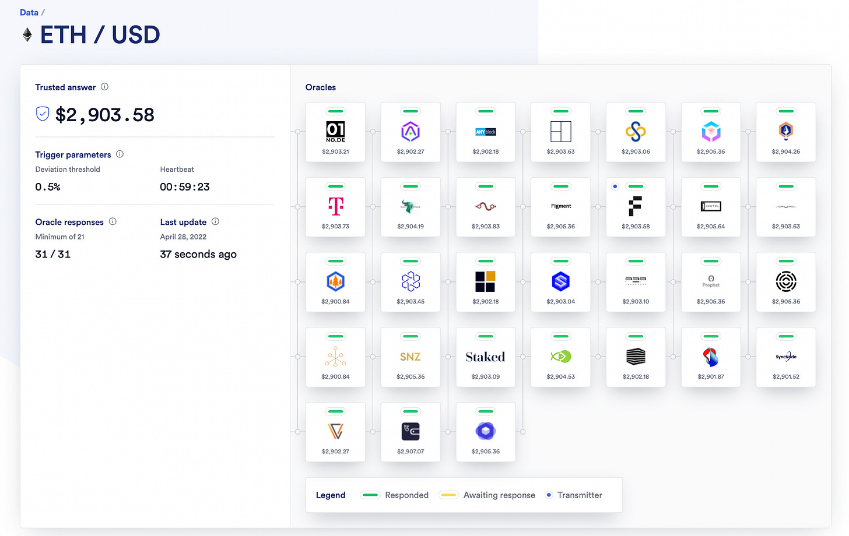The image size is (849, 536).
Task: Select the orange V oracle logo
Action: (335, 431)
